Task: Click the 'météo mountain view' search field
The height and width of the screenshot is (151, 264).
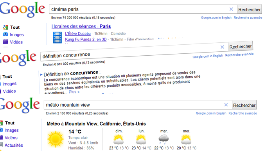Action: pyautogui.click(x=134, y=105)
